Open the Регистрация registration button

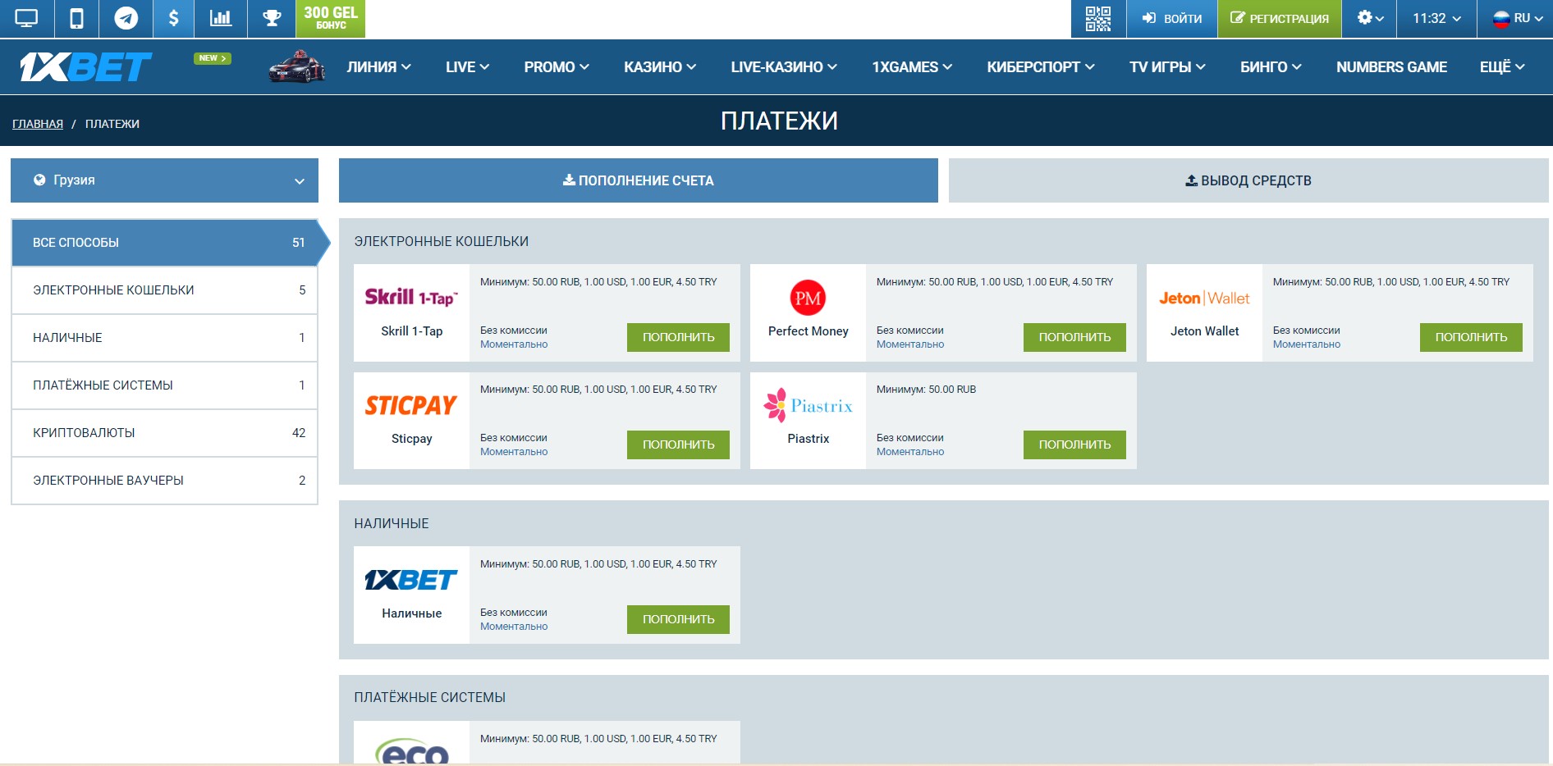click(x=1280, y=18)
